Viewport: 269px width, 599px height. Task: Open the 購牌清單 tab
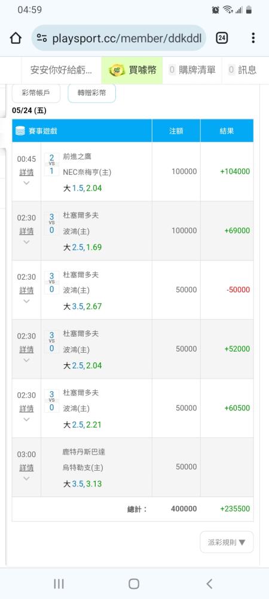point(192,70)
